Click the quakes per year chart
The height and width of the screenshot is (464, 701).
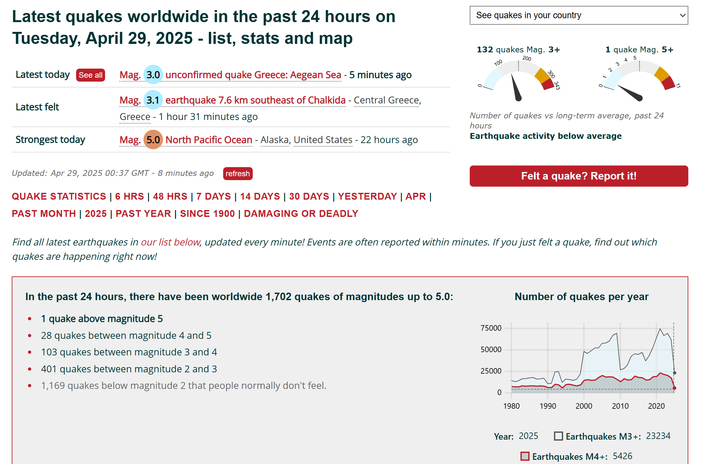point(592,361)
